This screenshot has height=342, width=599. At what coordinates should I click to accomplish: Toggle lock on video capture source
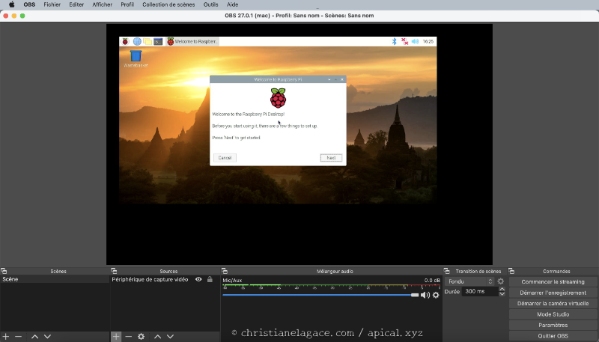210,279
